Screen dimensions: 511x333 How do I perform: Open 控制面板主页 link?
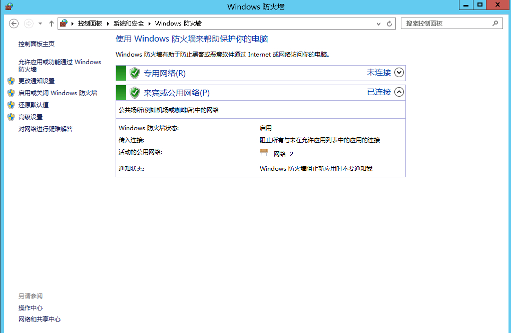[37, 44]
